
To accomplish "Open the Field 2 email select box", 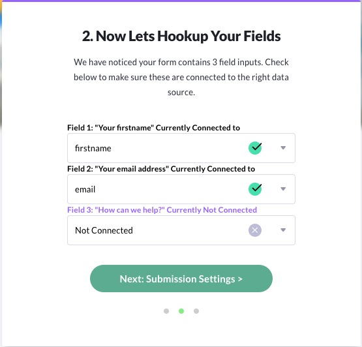I will click(x=181, y=189).
